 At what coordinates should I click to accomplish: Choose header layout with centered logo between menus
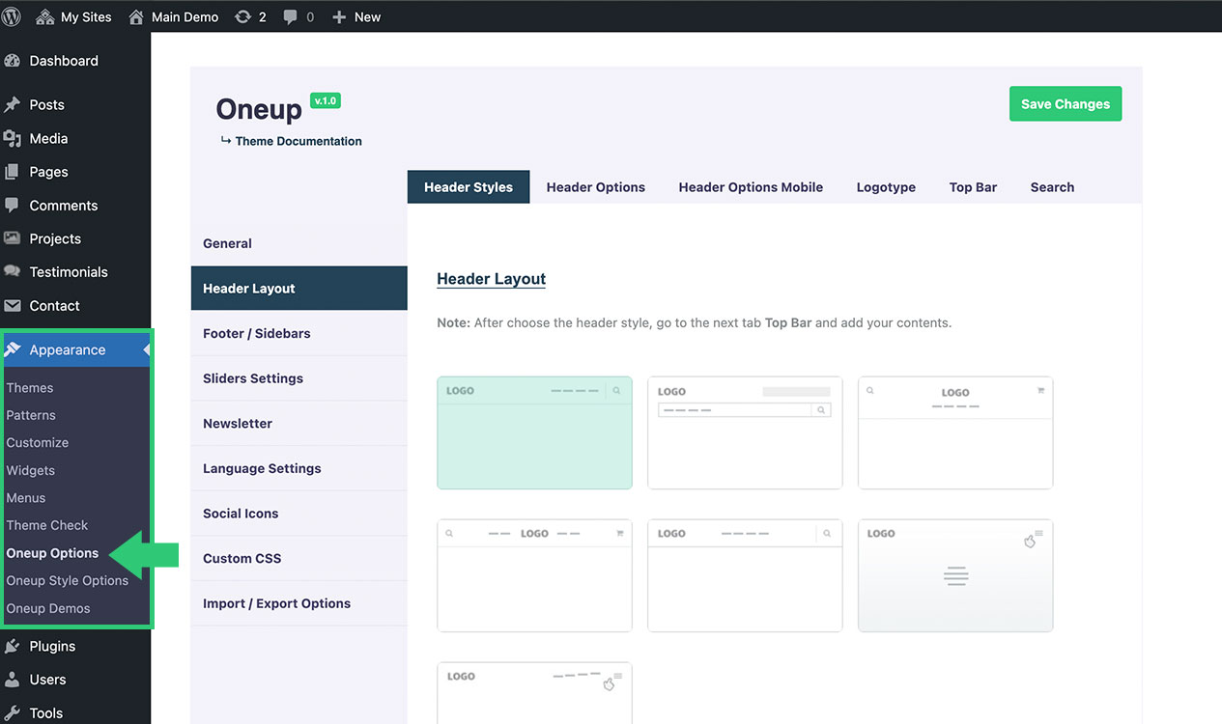(x=534, y=575)
